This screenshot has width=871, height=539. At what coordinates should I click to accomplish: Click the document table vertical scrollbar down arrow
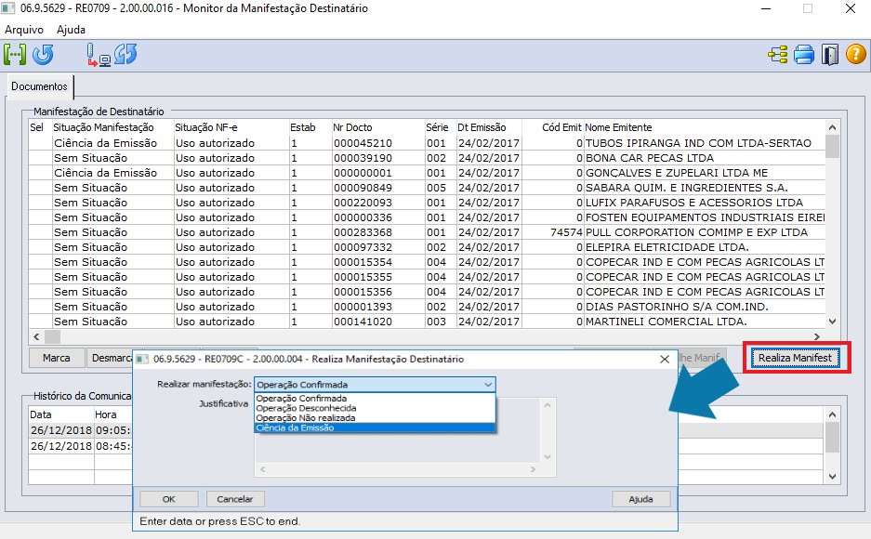832,322
